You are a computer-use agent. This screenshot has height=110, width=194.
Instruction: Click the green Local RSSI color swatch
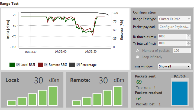[x=12, y=64]
